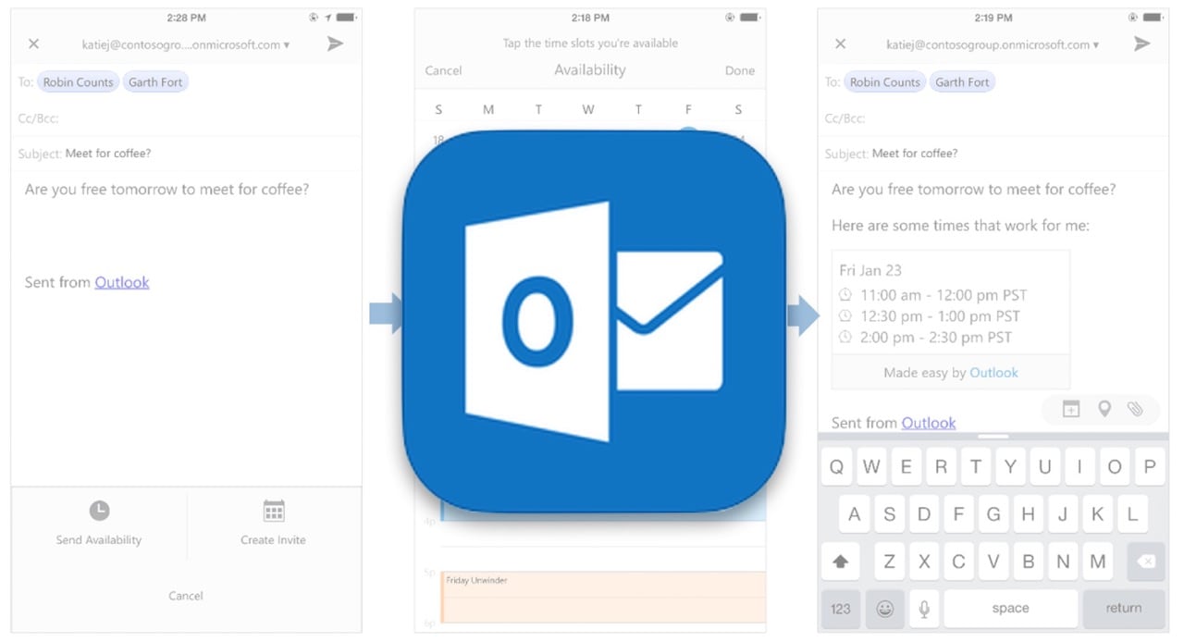
Task: Choose the Create Invite text label
Action: tap(274, 540)
